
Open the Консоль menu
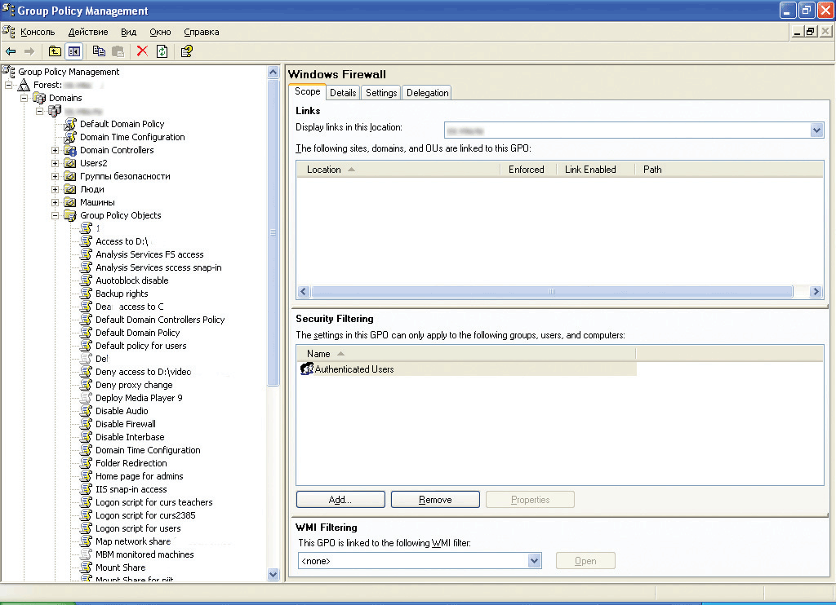38,32
